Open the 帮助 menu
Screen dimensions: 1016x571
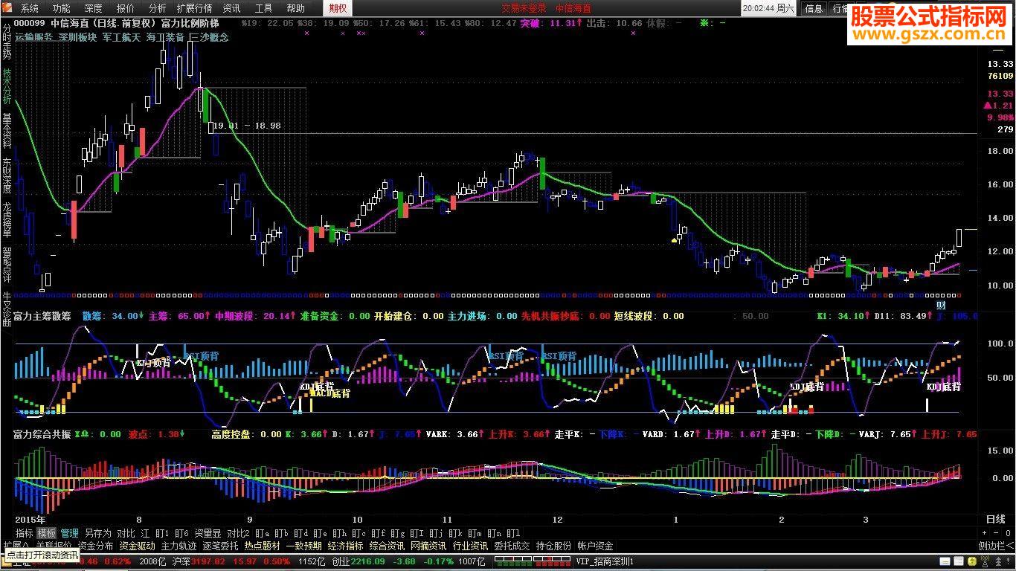(295, 8)
